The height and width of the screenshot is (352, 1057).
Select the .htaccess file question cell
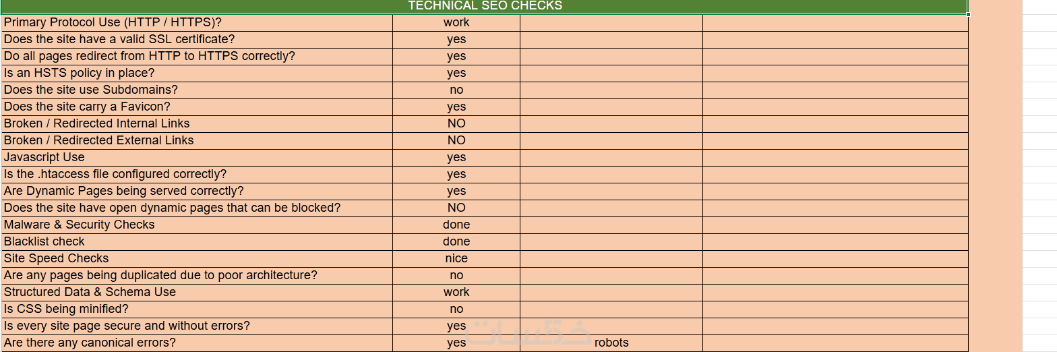197,174
